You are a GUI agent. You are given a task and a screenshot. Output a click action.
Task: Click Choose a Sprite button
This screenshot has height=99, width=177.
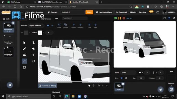click(x=160, y=89)
